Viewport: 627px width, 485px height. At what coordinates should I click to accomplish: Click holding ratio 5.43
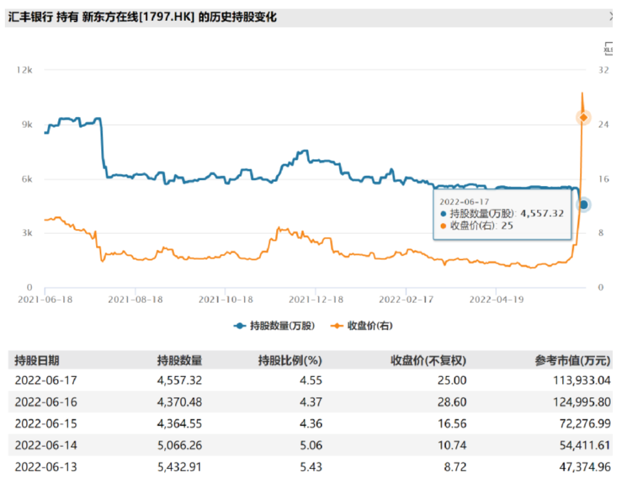pos(311,467)
